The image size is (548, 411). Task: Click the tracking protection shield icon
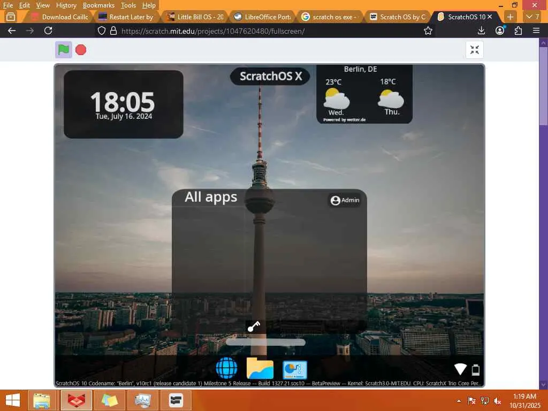coord(101,31)
